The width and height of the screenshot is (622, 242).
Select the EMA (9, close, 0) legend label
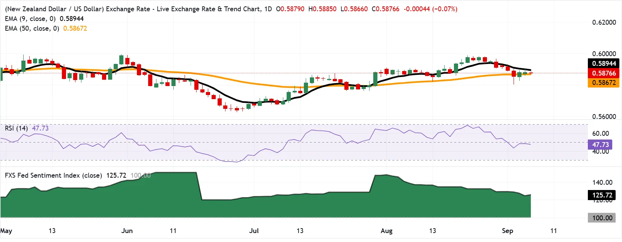tap(30, 19)
